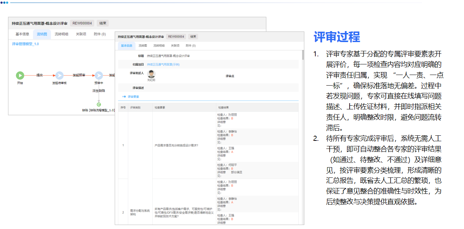Viewport: 464px width, 229px height.
Task: Open the 关联项 tab
Action: (x=175, y=46)
